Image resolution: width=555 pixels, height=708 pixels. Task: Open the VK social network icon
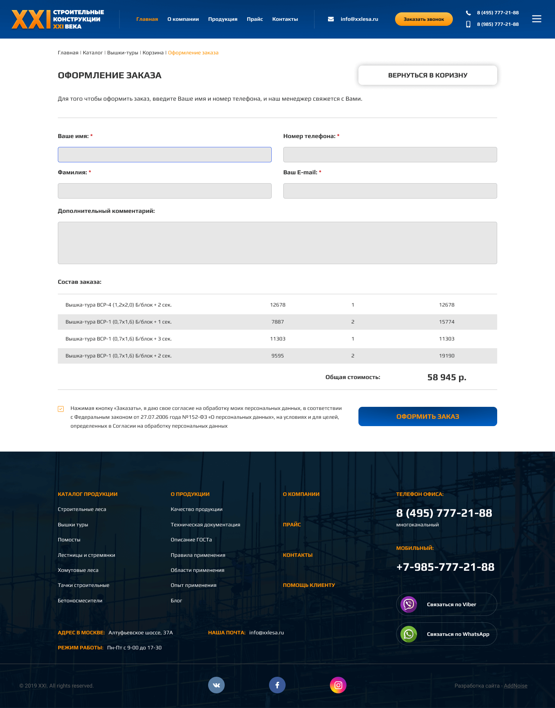(216, 685)
